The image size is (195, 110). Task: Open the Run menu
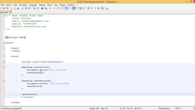click(56, 5)
